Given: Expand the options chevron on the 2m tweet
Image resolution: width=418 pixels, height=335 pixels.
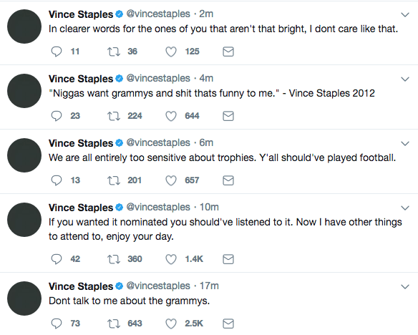Looking at the screenshot, I should coord(405,14).
